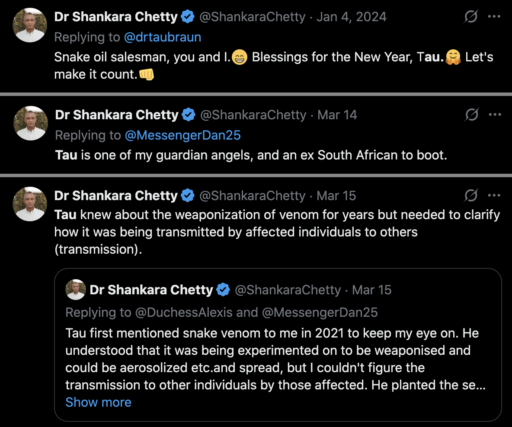Viewport: 512px width, 427px height.
Task: Click the verified badge on the Mar 14 tweet
Action: coord(188,115)
